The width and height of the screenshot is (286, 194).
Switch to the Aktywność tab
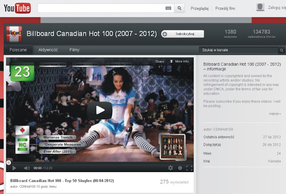click(x=48, y=50)
